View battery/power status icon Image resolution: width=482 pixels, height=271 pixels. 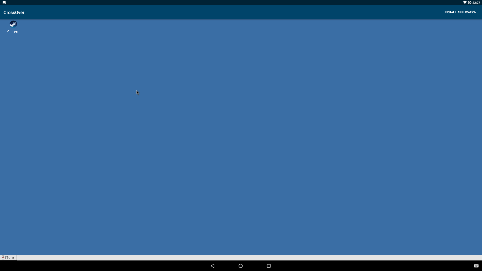(x=469, y=2)
